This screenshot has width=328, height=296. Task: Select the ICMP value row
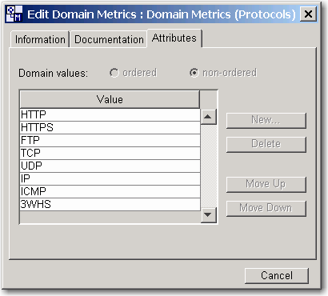pos(110,191)
